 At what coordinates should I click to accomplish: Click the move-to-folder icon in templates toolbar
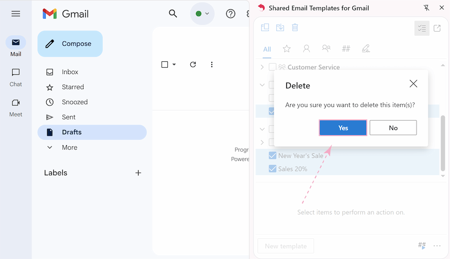(x=265, y=27)
